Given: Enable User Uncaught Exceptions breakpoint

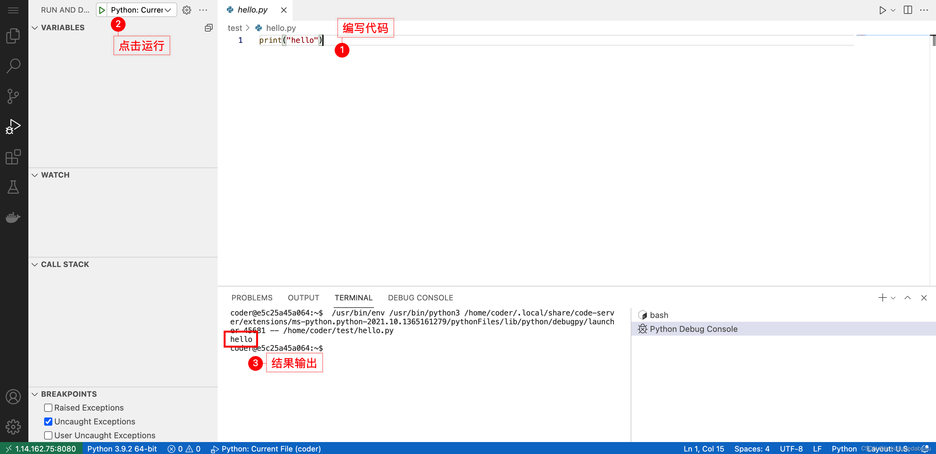Looking at the screenshot, I should pos(48,435).
